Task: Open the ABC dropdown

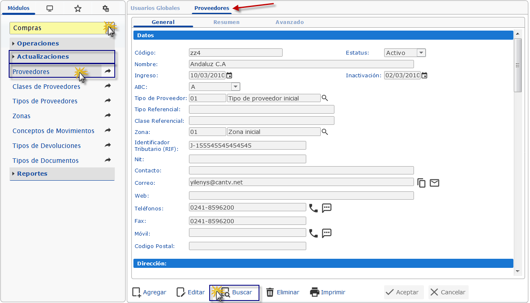Action: [x=235, y=86]
